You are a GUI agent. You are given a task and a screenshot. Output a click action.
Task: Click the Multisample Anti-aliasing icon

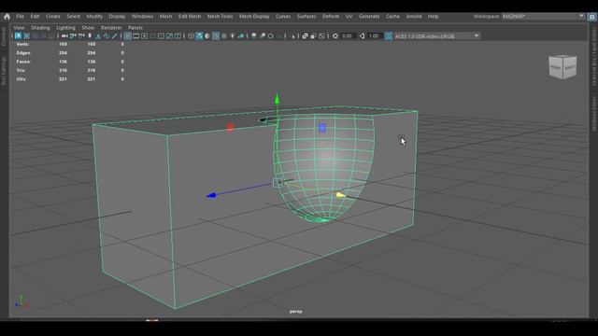click(270, 35)
